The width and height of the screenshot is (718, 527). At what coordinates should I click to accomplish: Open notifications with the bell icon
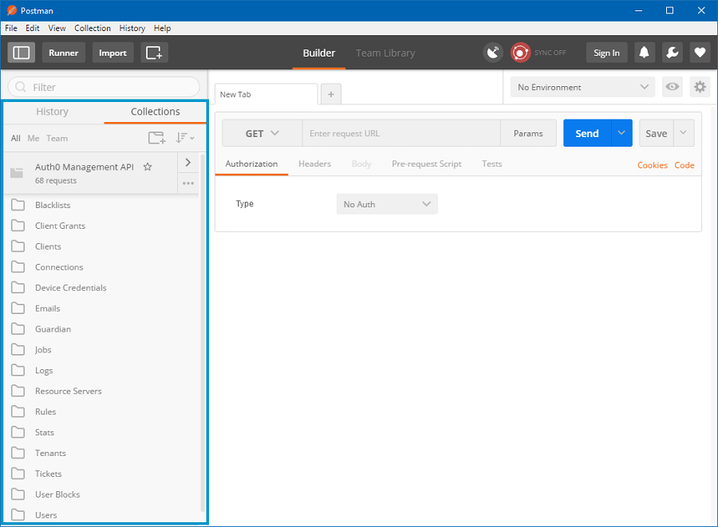click(644, 52)
